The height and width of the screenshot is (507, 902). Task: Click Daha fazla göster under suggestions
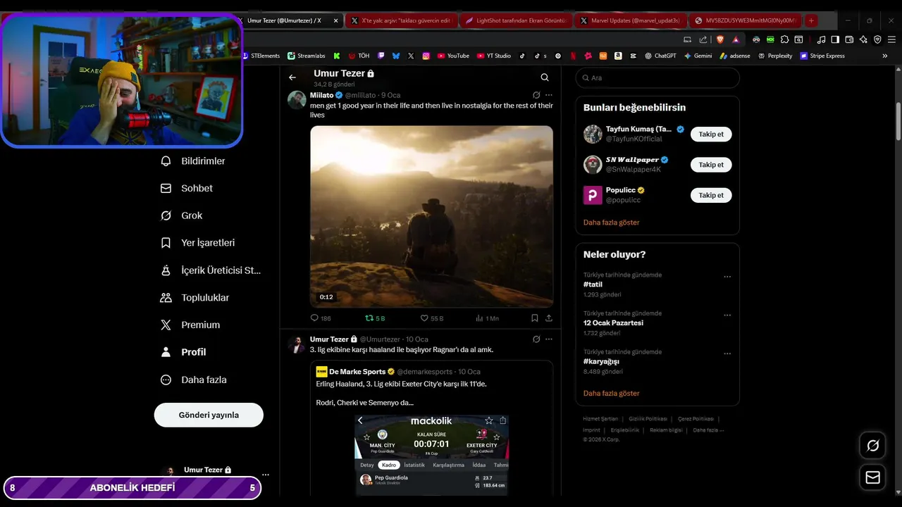[611, 223]
